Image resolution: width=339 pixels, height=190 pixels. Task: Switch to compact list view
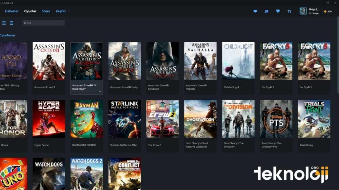coord(12,23)
